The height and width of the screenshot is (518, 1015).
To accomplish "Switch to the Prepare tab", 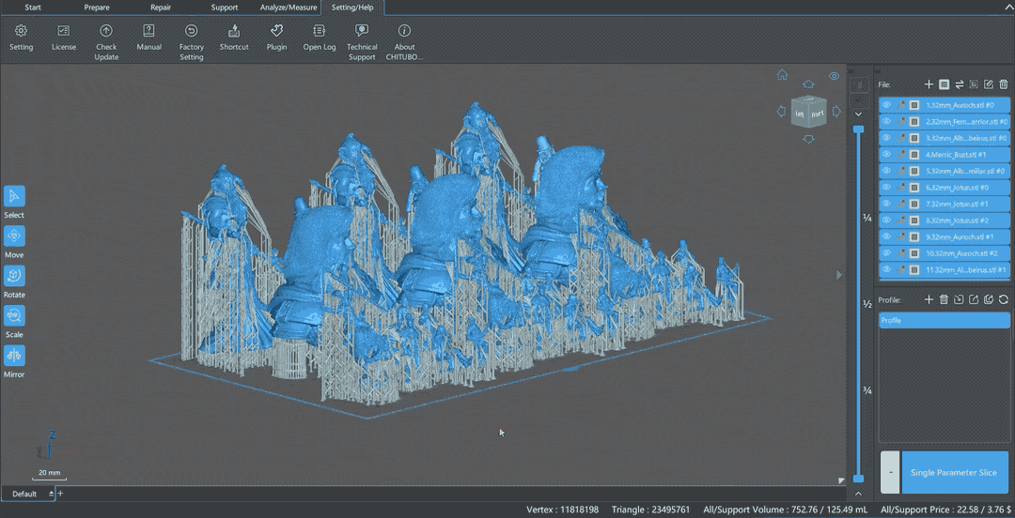I will pos(97,8).
